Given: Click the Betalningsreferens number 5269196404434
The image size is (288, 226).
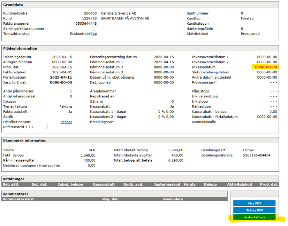Looking at the screenshot, I should [256, 155].
